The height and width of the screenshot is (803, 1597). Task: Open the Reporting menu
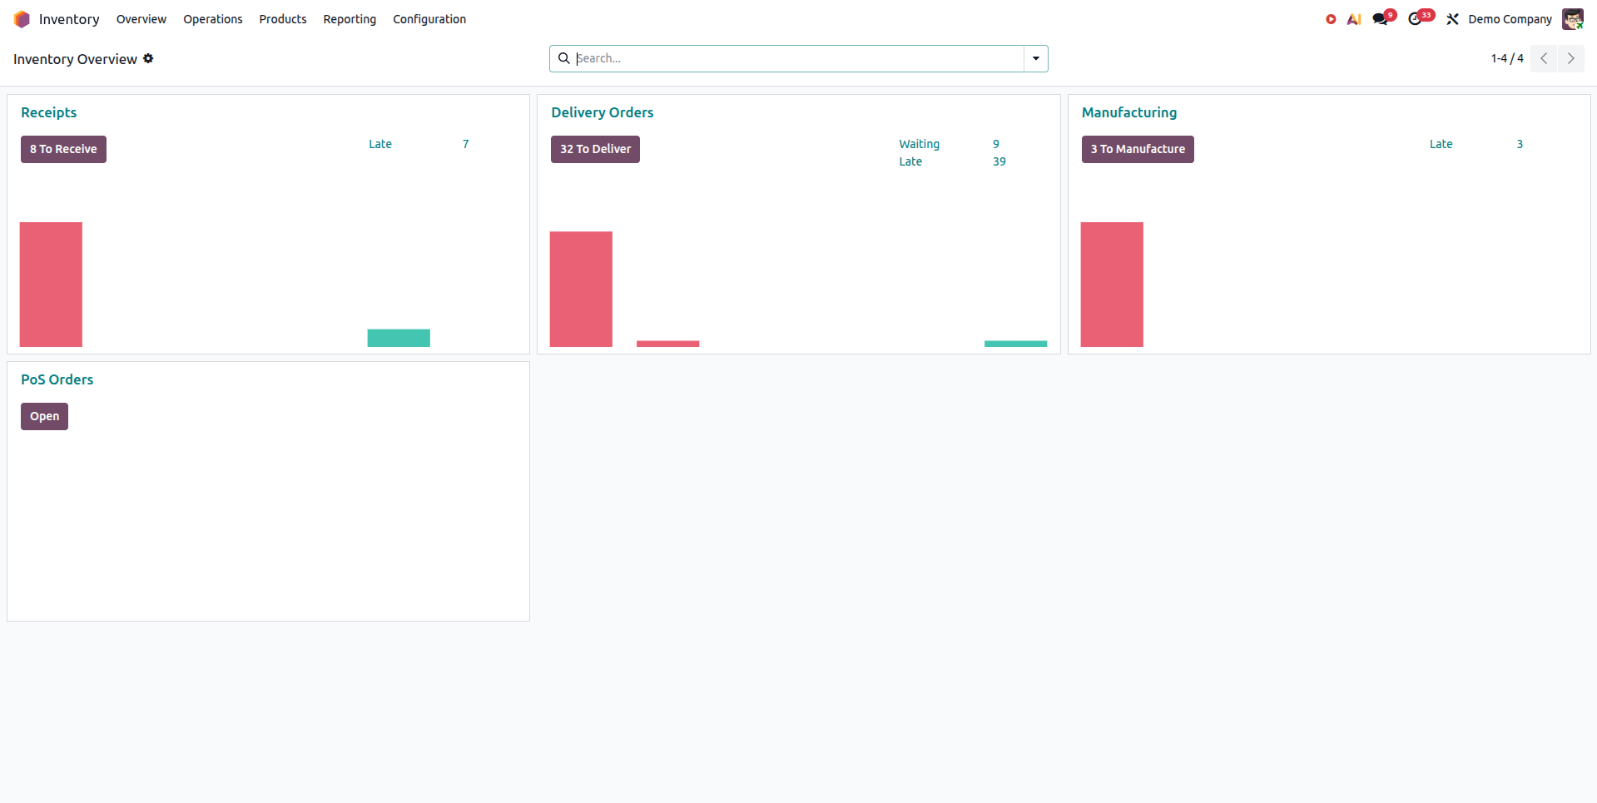pos(350,19)
